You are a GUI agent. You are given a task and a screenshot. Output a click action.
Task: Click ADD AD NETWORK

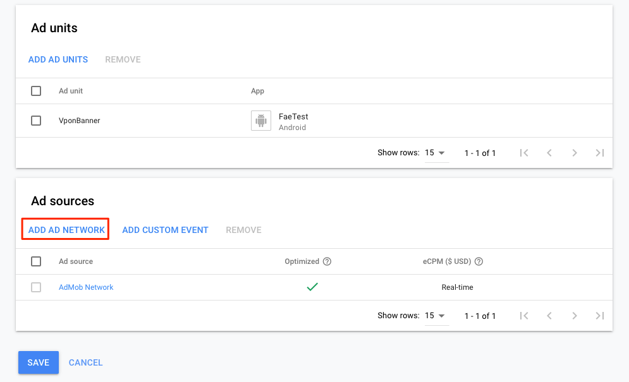click(x=66, y=230)
